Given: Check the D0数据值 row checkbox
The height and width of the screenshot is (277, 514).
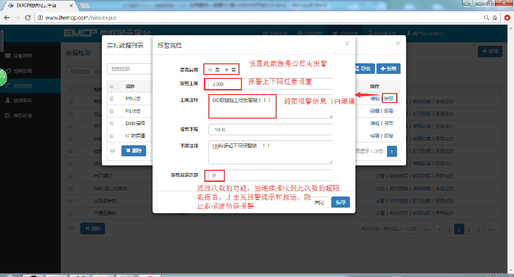Looking at the screenshot, I should pos(112,123).
